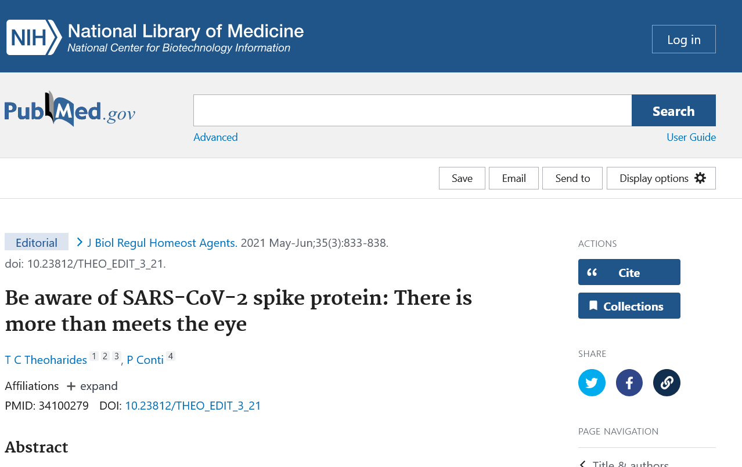Viewport: 742px width, 467px height.
Task: Collapse the Title & authors navigation section
Action: tap(581, 462)
